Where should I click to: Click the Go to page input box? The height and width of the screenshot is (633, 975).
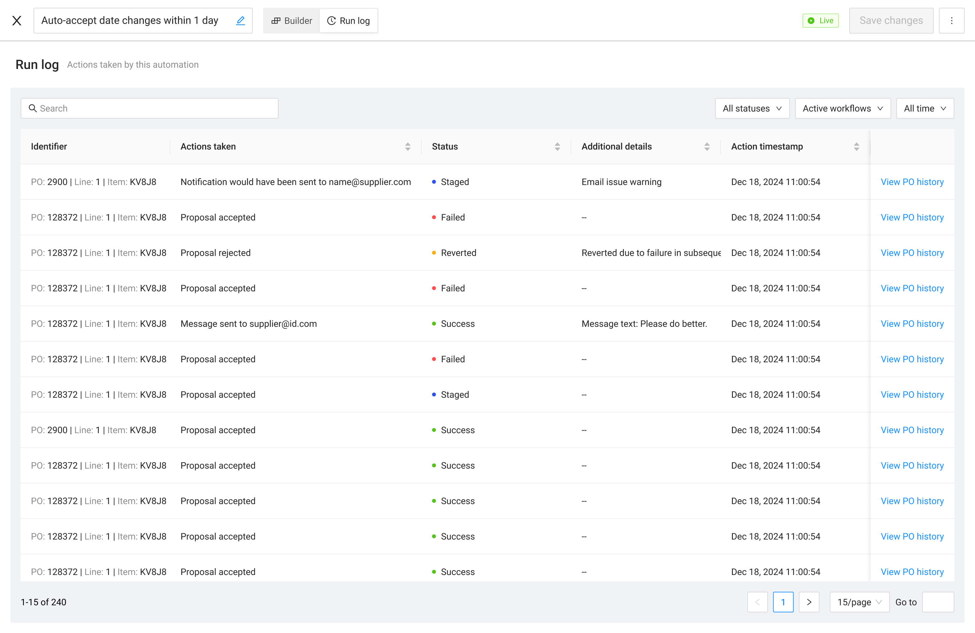click(938, 602)
